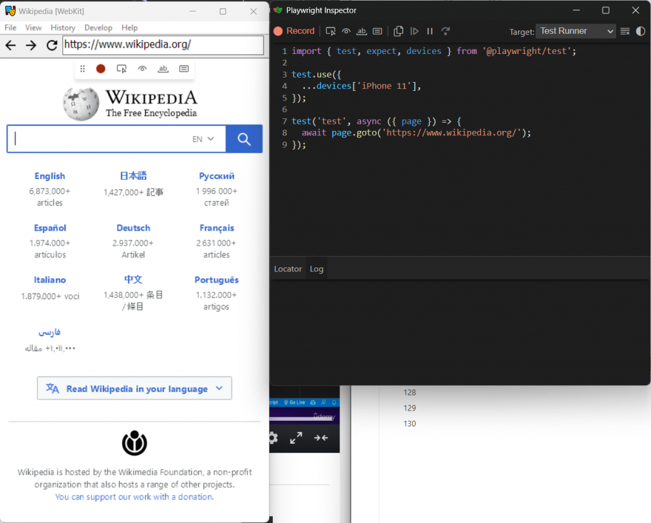Viewport: 651px width, 523px height.
Task: Reload the Wikipedia page
Action: coord(51,45)
